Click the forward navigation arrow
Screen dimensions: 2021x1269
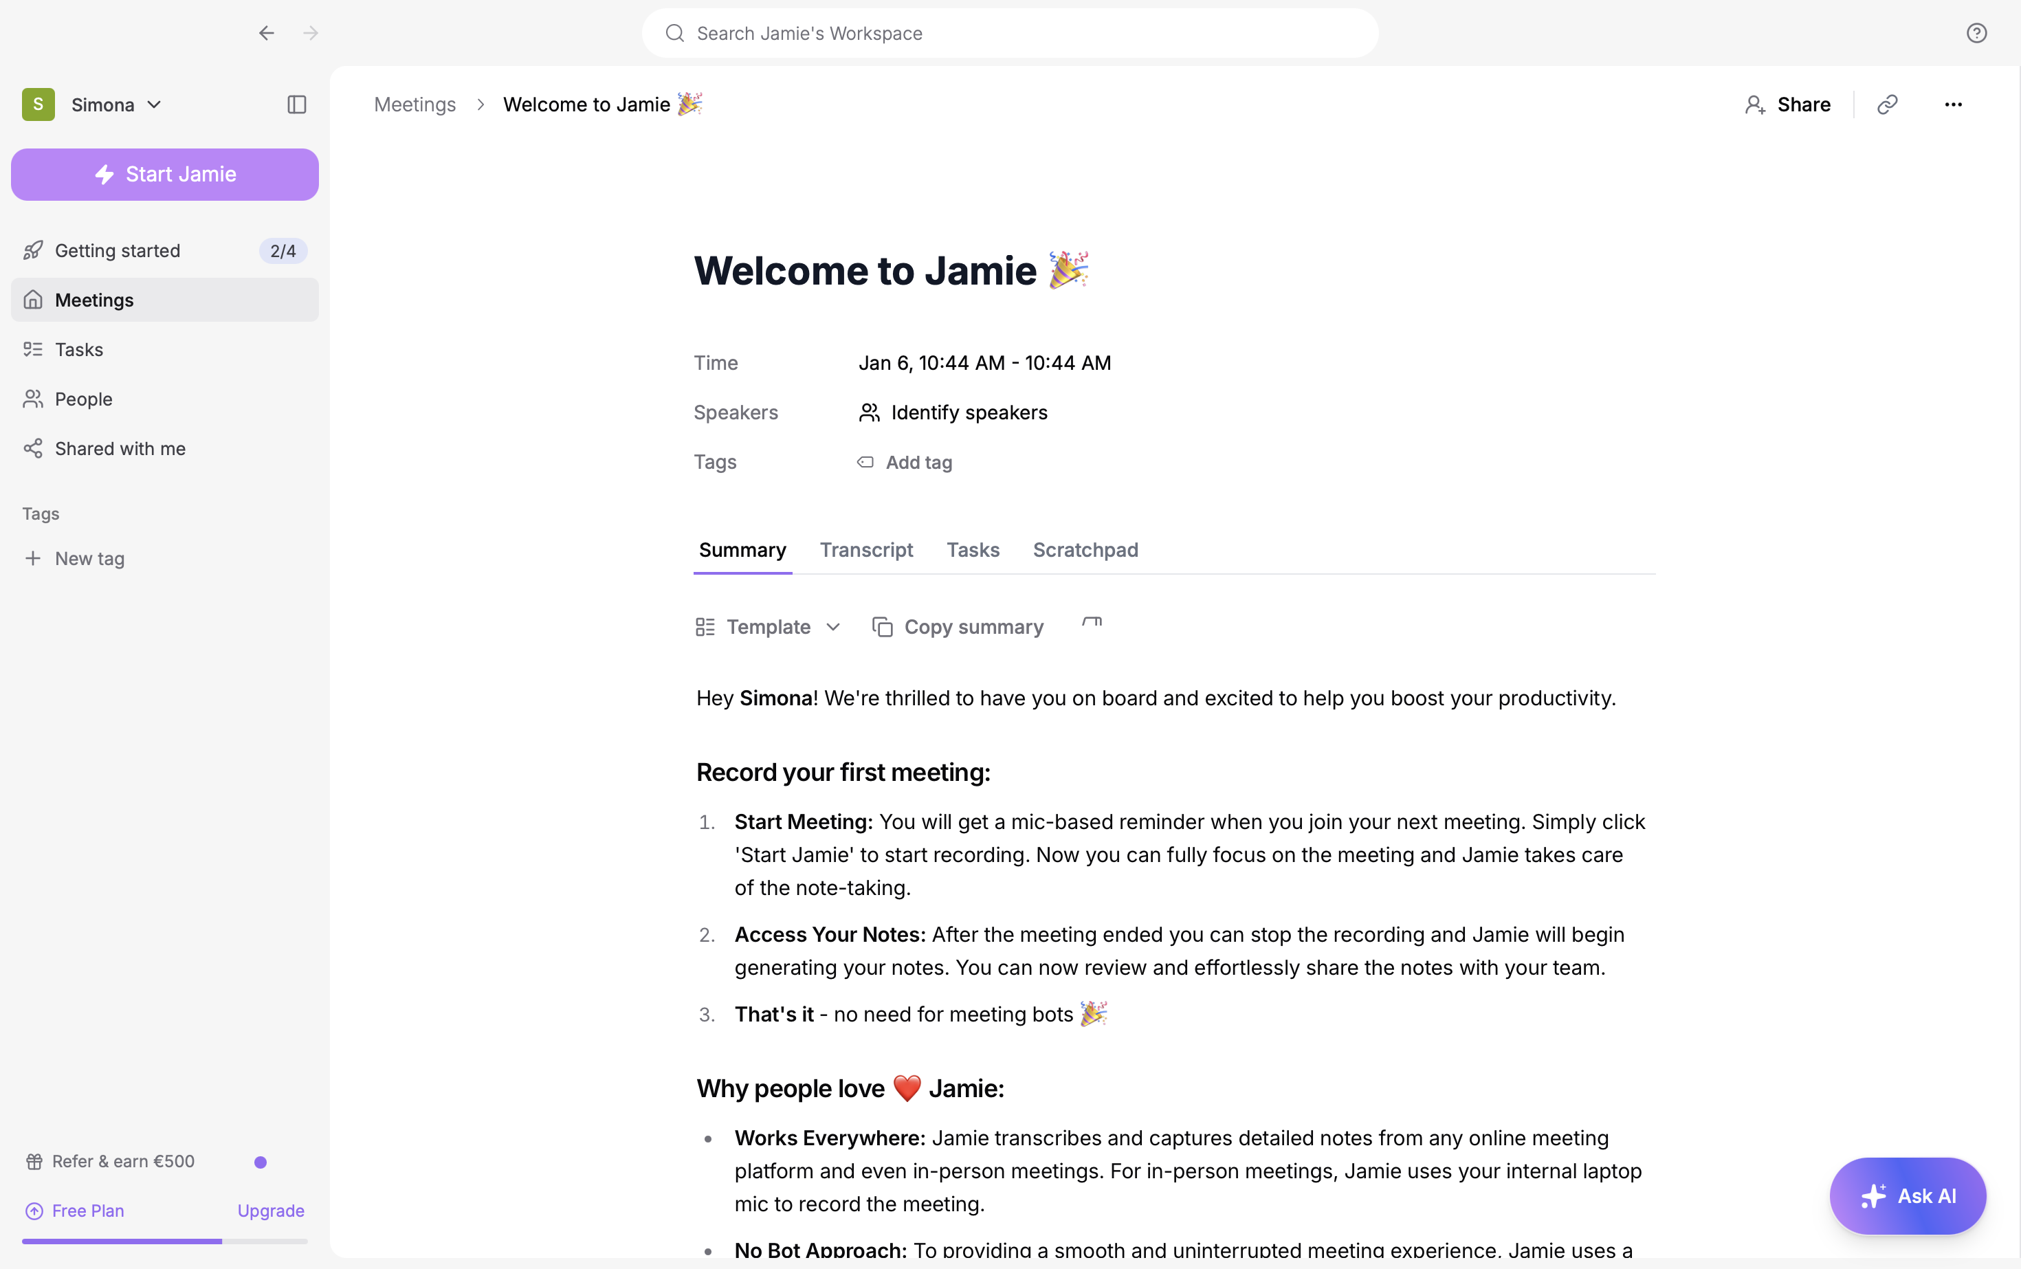(x=311, y=34)
